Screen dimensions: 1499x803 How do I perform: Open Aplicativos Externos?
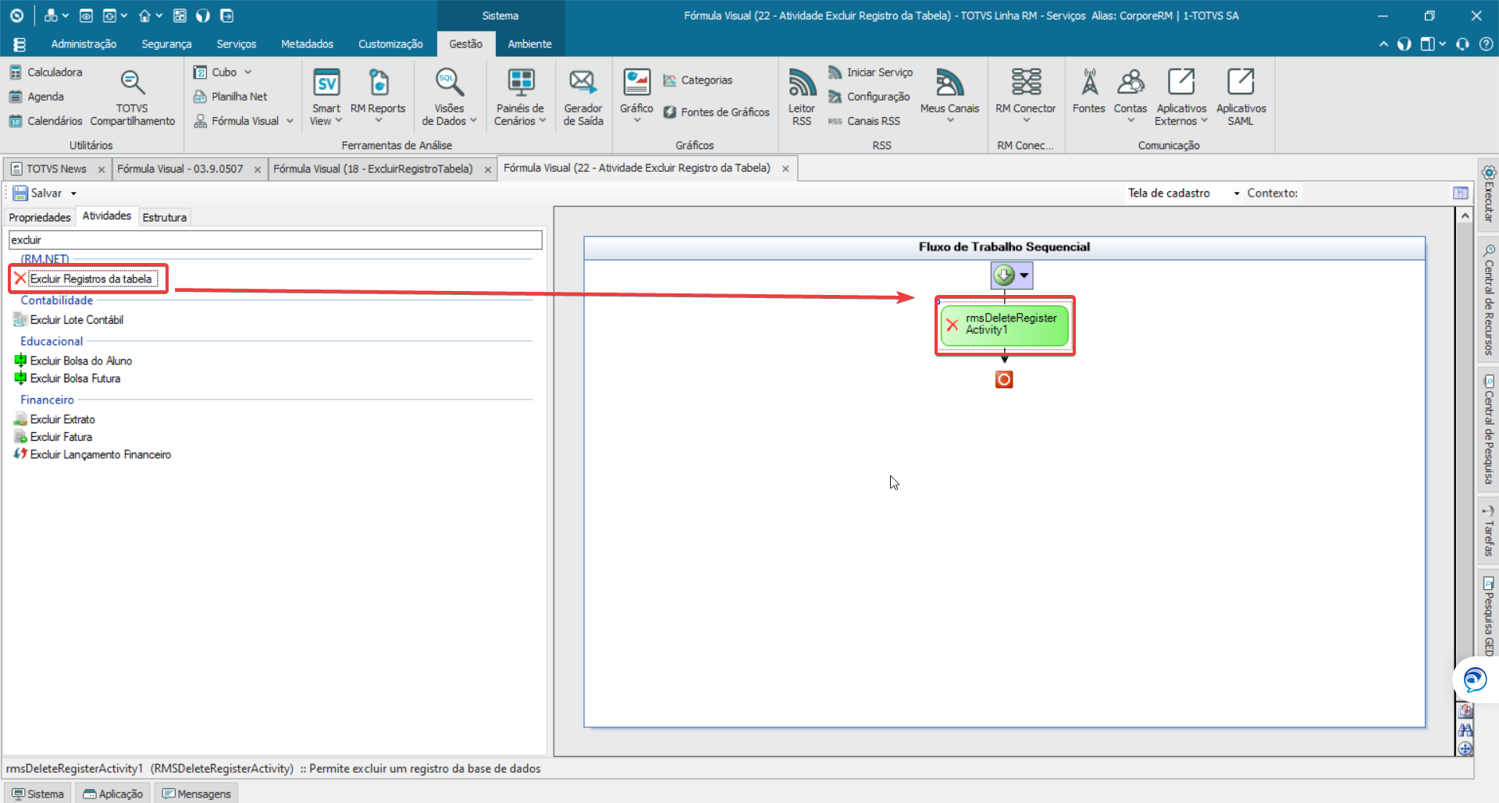click(x=1181, y=97)
